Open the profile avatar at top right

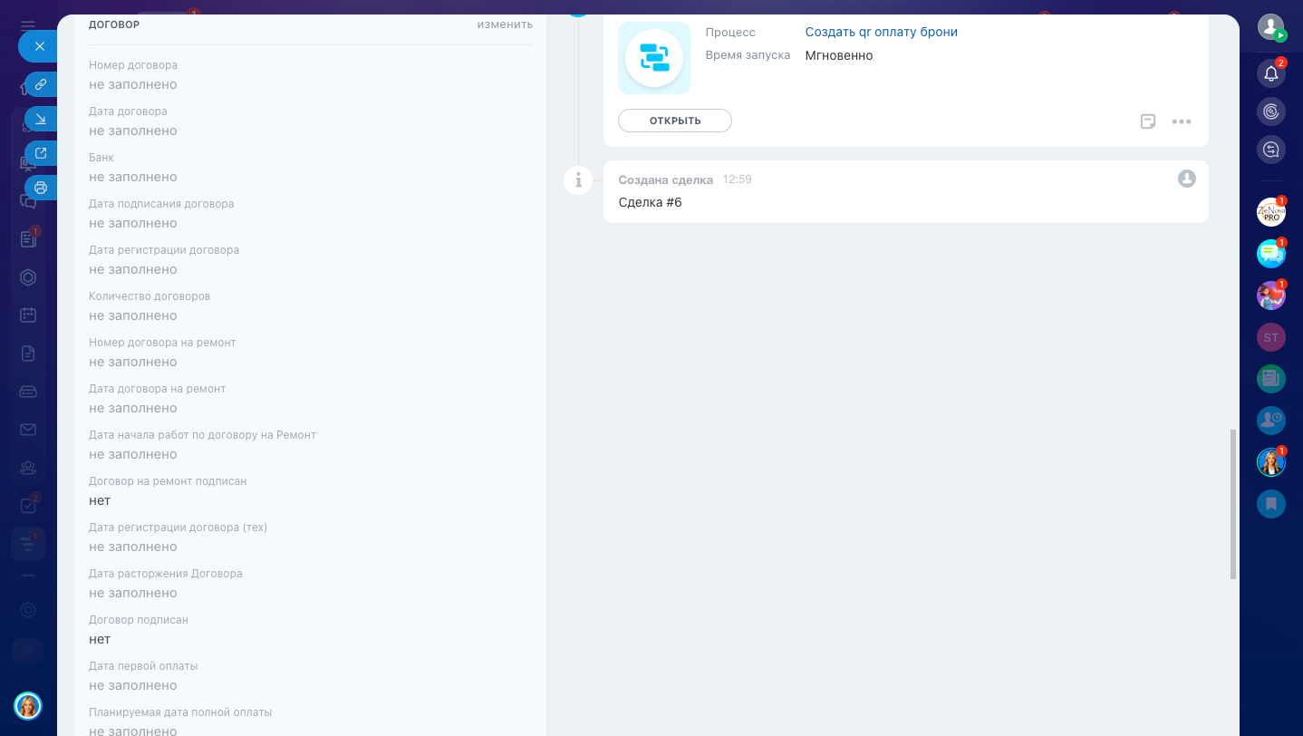pos(1271,26)
